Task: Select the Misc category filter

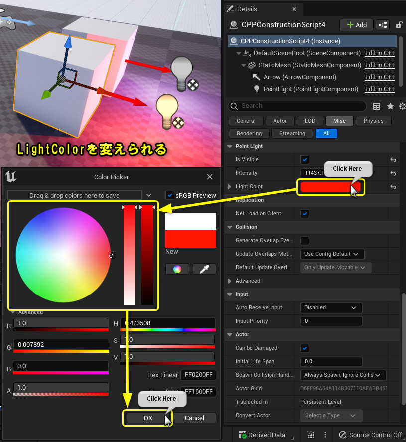Action: click(x=339, y=121)
